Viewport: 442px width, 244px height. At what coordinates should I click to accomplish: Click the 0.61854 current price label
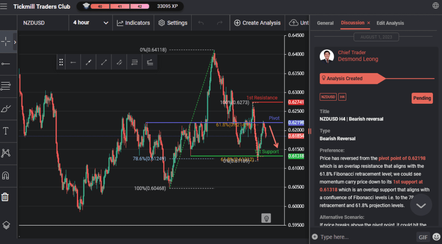296,136
